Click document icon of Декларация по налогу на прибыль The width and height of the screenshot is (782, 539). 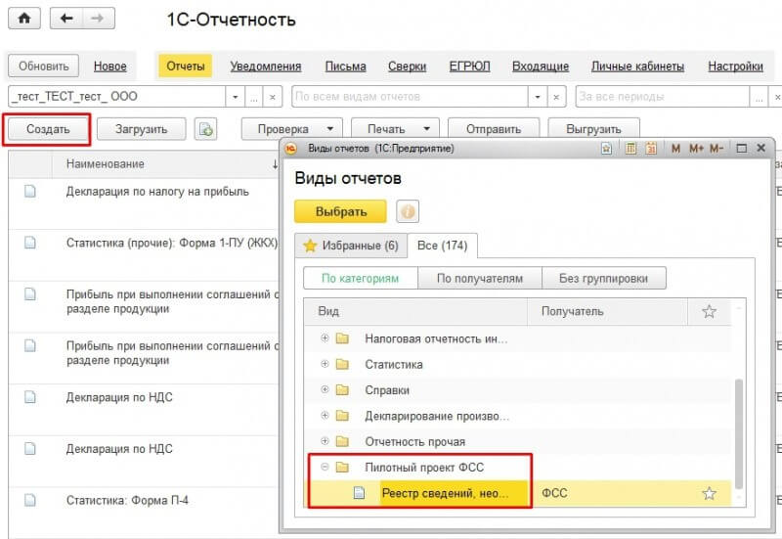coord(30,191)
